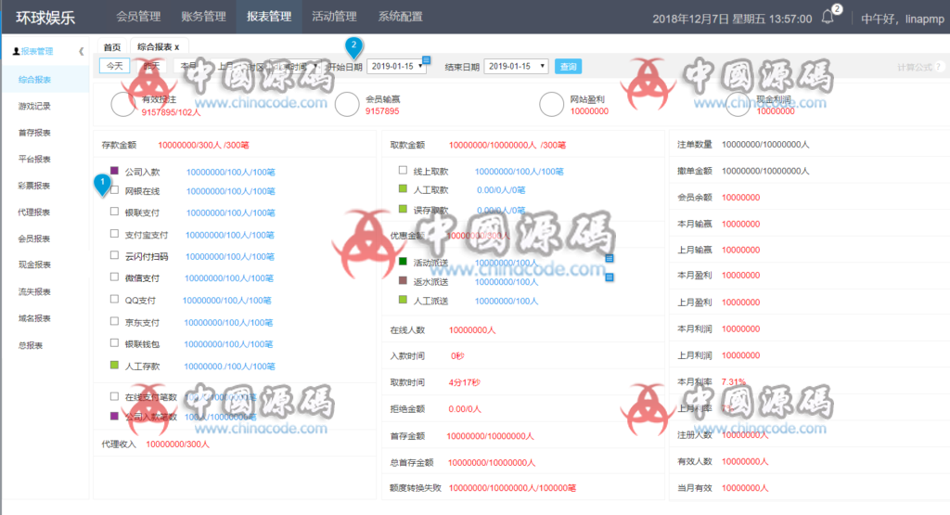Click the blue value in 公司入款 row

coord(231,172)
